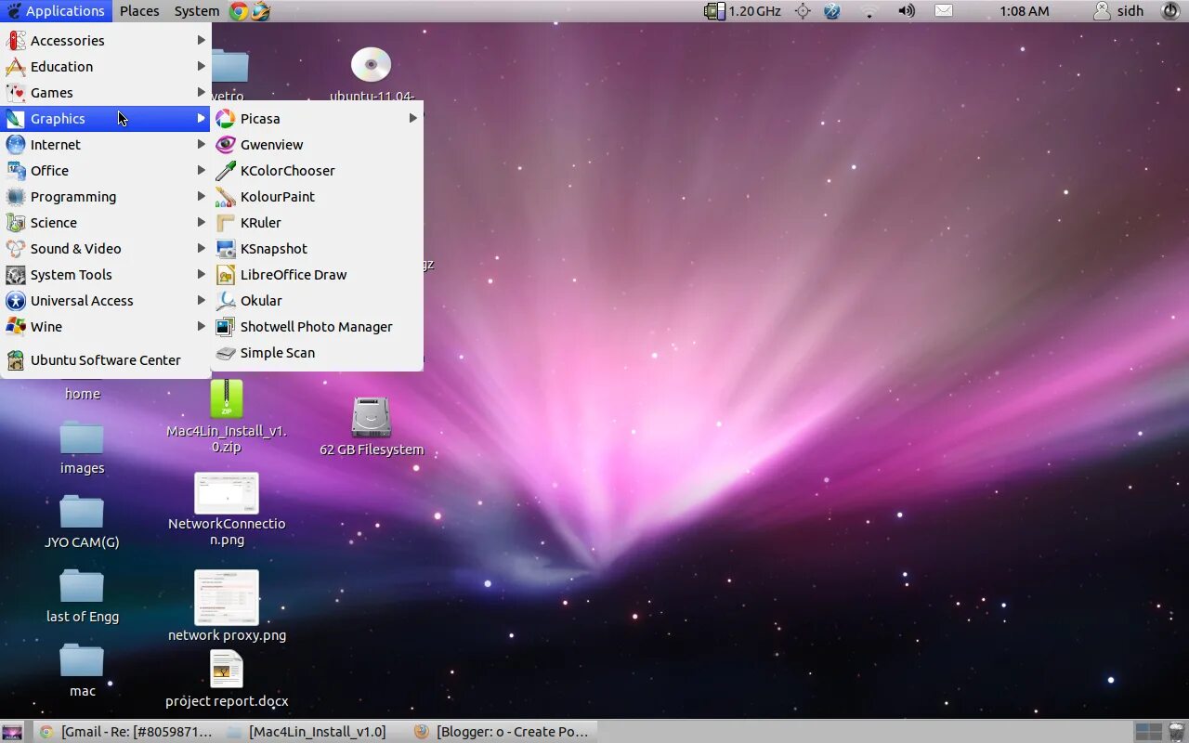Image resolution: width=1189 pixels, height=743 pixels.
Task: Click the LibreOffice Draw icon
Action: (226, 275)
